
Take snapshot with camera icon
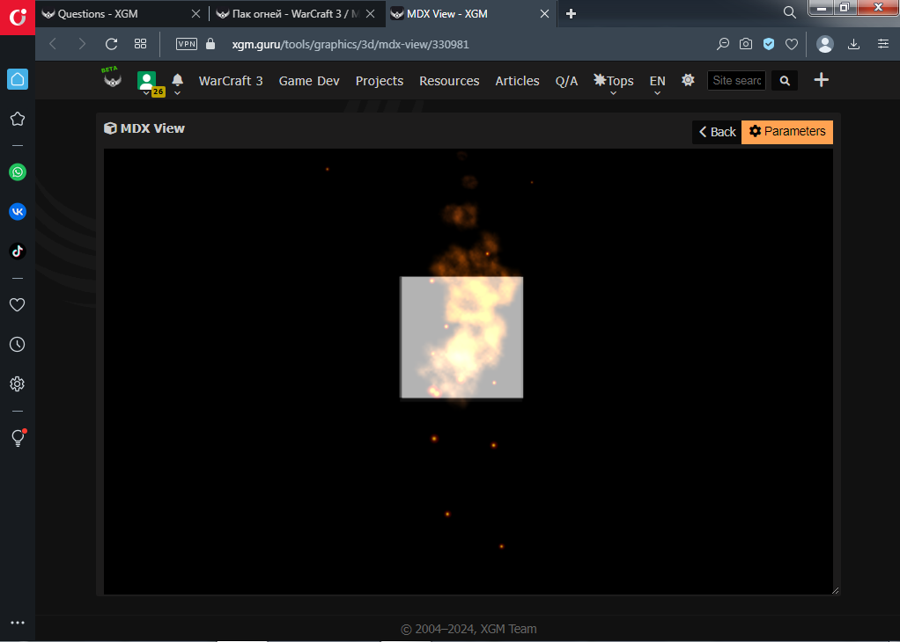(x=746, y=44)
